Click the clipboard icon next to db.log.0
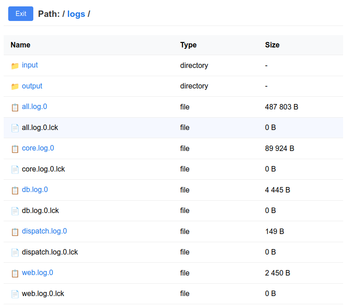This screenshot has height=307, width=344. 15,190
